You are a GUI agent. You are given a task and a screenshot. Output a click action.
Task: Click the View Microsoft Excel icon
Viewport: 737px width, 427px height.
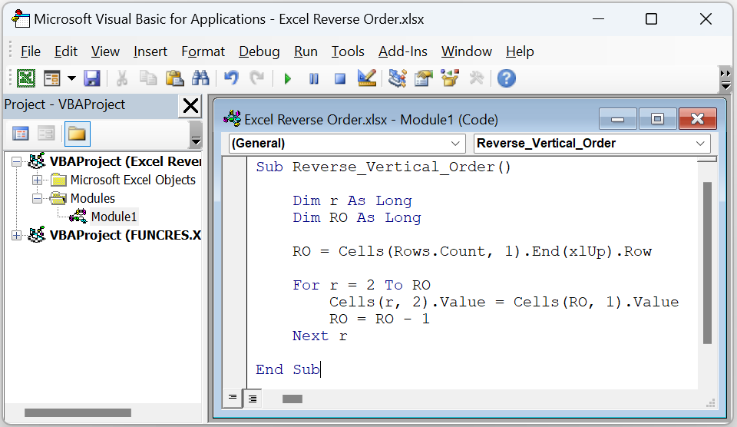pos(26,78)
